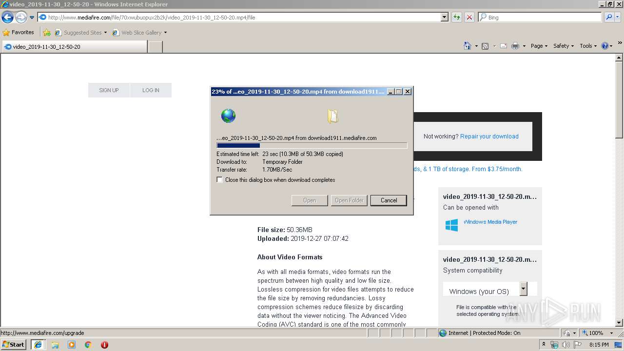Open the Home button dropdown arrow
This screenshot has width=624, height=351.
[476, 46]
